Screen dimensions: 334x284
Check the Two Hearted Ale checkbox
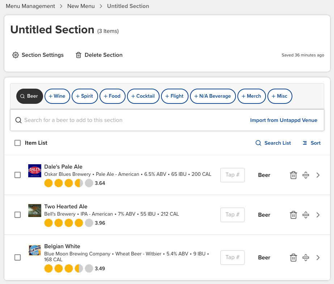17,215
